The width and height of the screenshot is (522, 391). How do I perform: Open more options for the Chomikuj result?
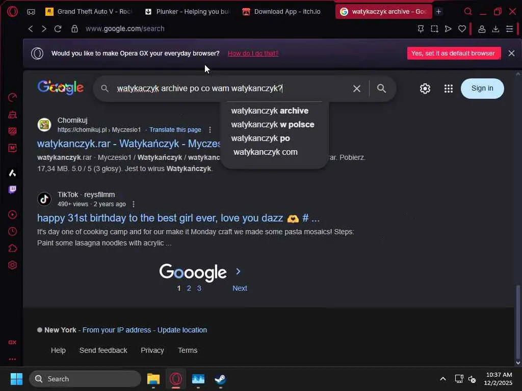point(210,130)
